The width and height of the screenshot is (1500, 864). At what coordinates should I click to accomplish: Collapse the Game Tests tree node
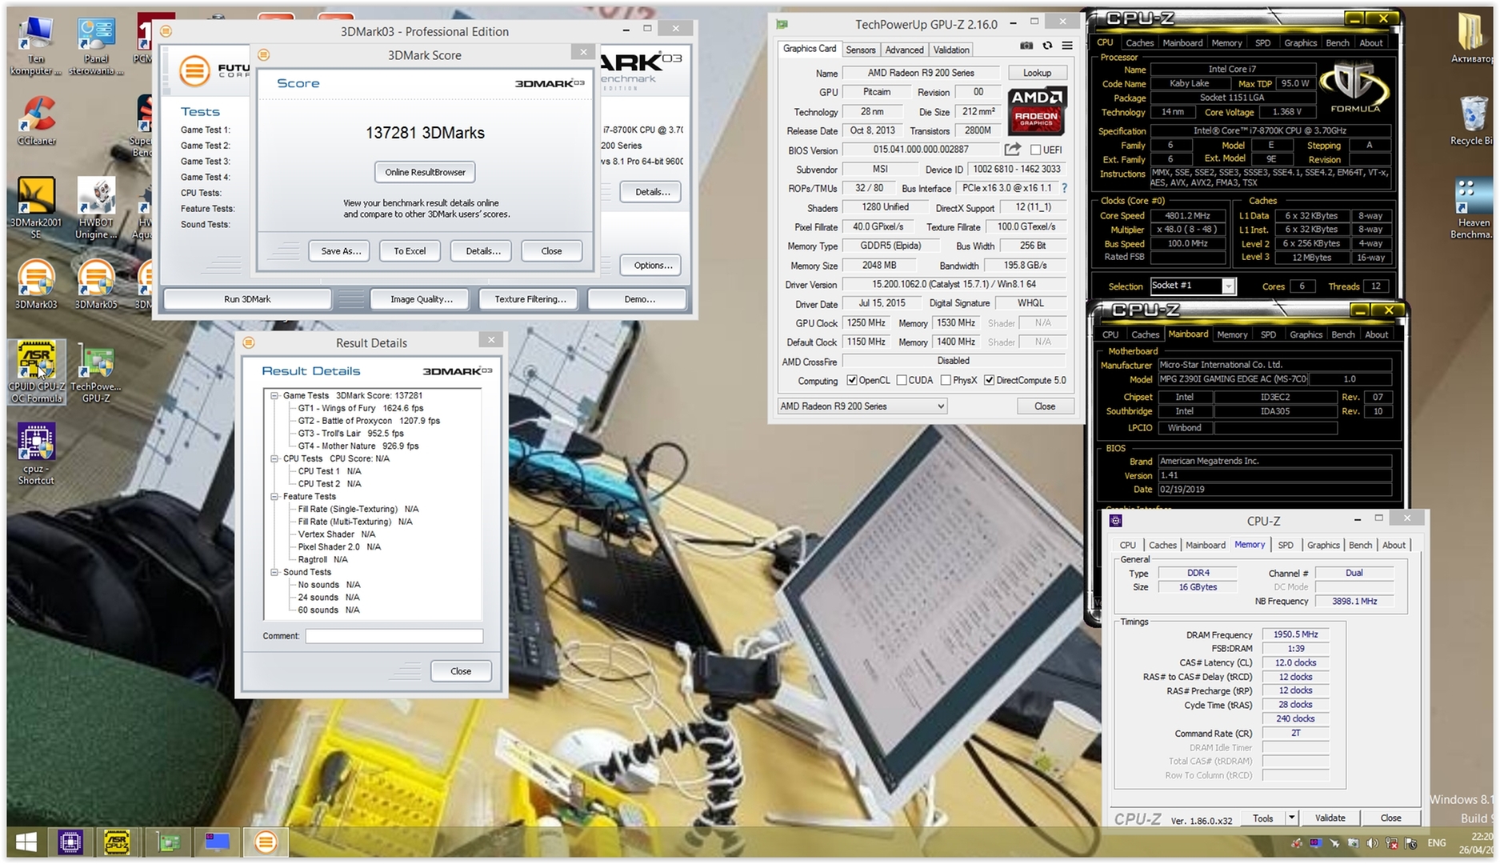pos(274,395)
